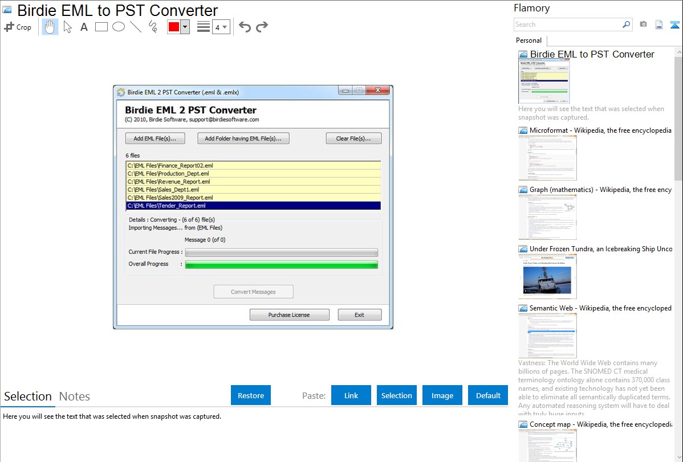The height and width of the screenshot is (462, 683).
Task: Click the Semantic Web snapshot title
Action: click(x=600, y=308)
